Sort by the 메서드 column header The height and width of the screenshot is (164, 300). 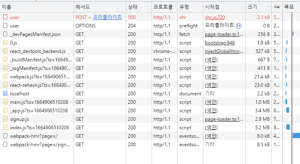[x=100, y=7]
